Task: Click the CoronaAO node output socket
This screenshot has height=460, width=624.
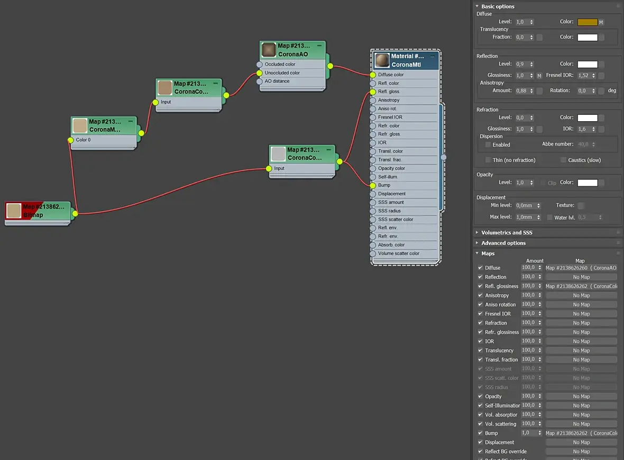Action: [x=331, y=66]
